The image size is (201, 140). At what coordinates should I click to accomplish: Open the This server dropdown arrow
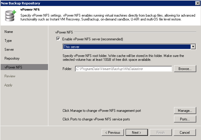193,47
